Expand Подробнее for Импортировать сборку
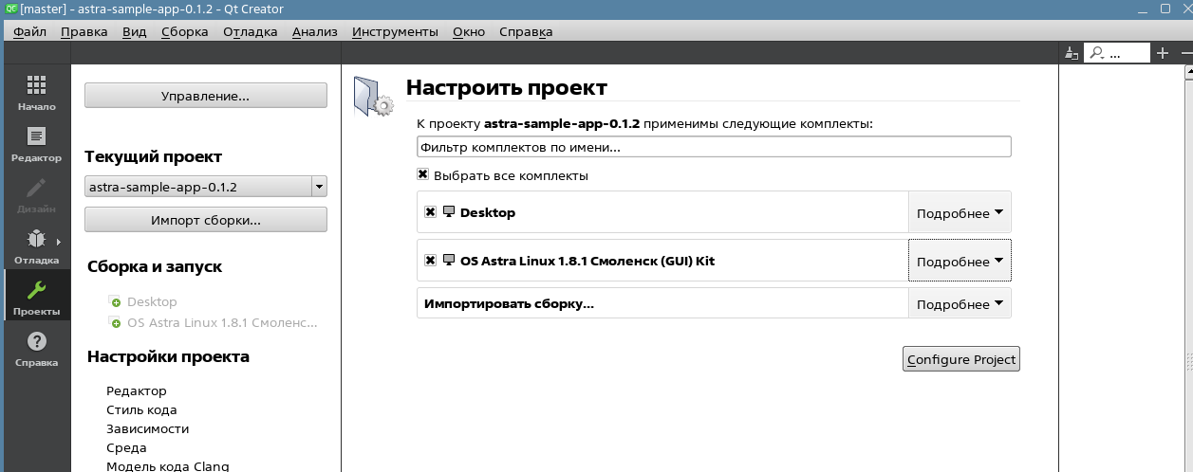 [960, 304]
